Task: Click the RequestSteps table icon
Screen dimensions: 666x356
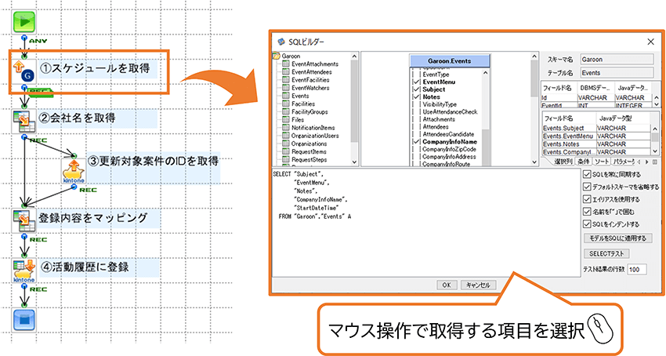Action: point(286,159)
